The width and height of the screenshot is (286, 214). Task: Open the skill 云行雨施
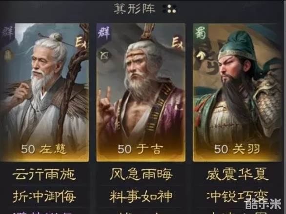pyautogui.click(x=44, y=175)
